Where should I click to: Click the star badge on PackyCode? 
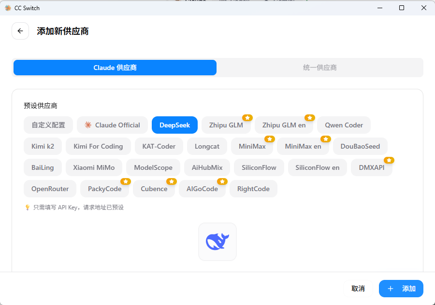point(126,181)
